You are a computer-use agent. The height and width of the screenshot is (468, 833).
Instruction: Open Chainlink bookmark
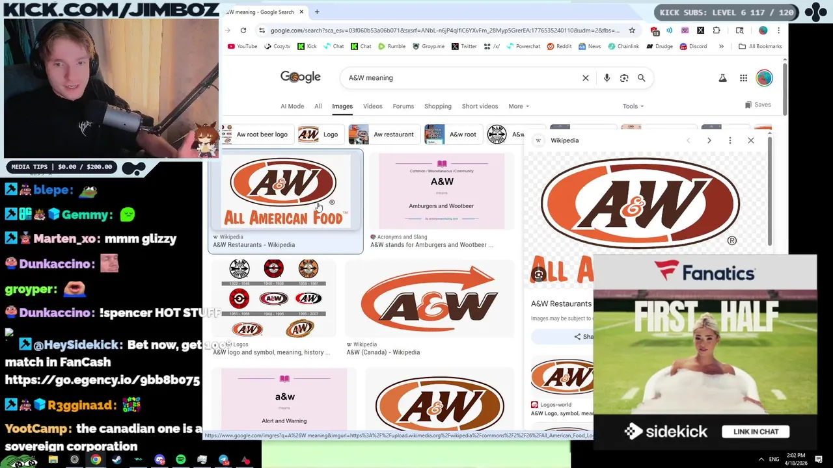pos(623,46)
